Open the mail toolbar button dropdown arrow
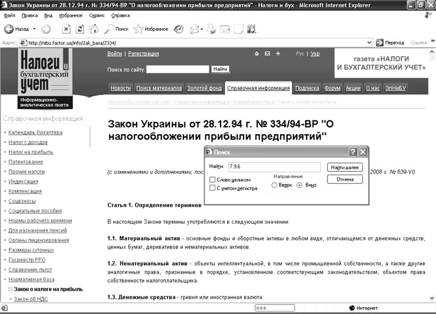This screenshot has width=436, height=314. (x=202, y=29)
